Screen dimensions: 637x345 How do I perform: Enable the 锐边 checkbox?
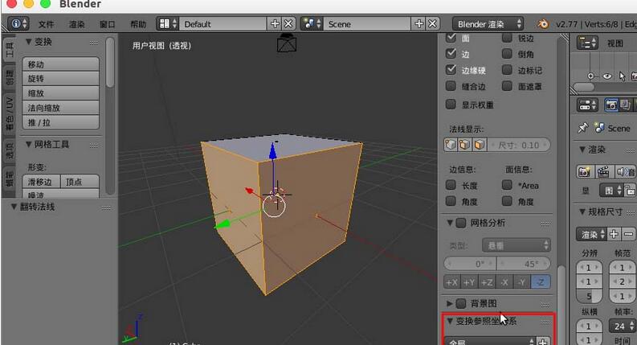tap(507, 38)
